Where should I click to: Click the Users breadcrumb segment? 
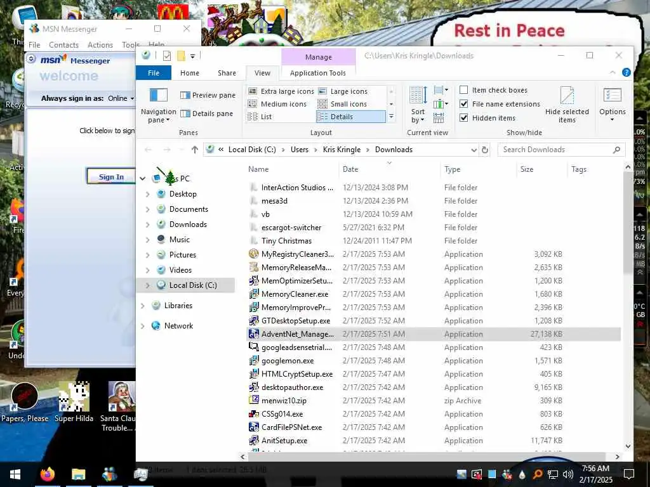tap(300, 150)
